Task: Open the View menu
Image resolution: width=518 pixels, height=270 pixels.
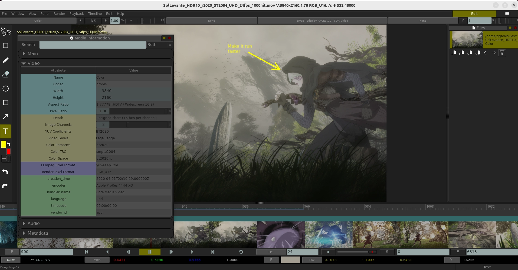Action: click(32, 13)
